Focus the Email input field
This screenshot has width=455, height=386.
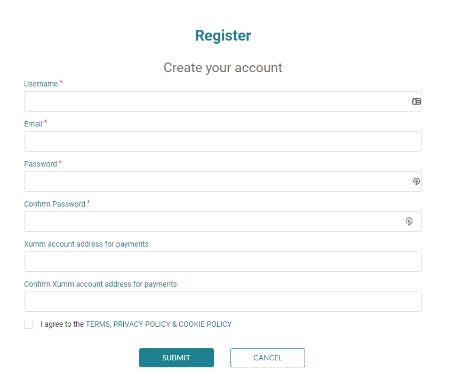click(x=223, y=141)
